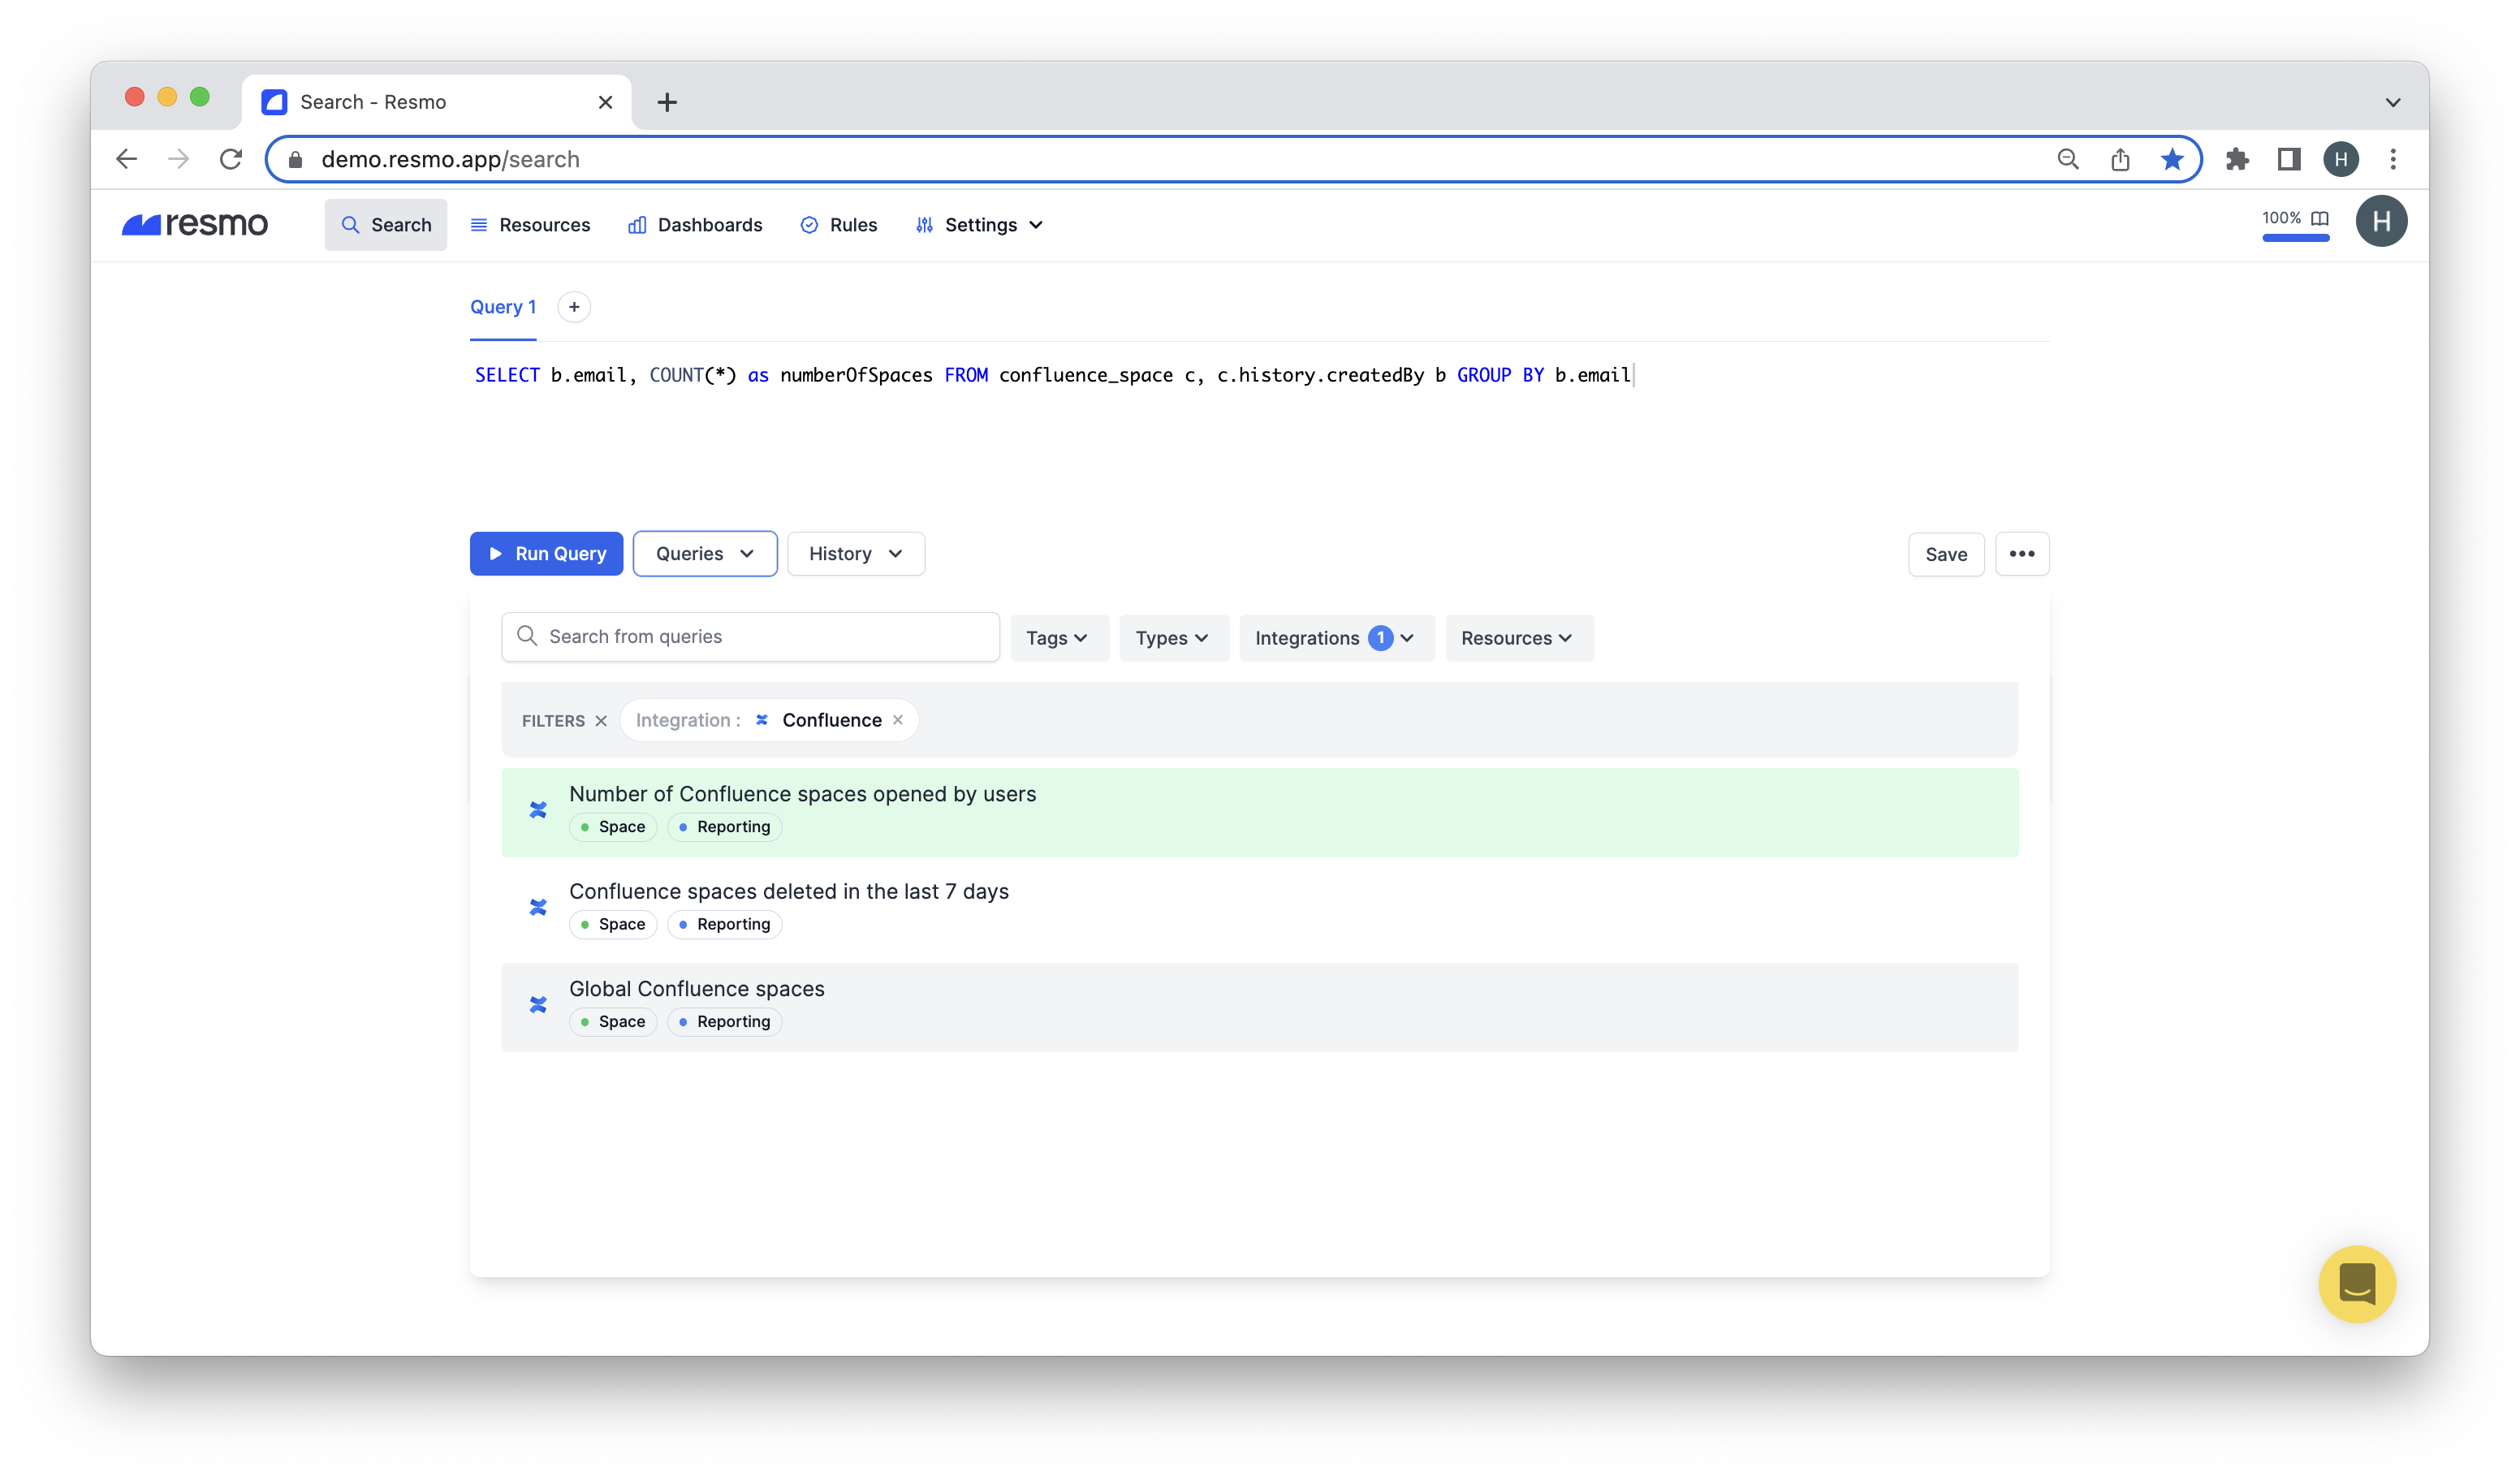
Task: Click the site lock security icon
Action: pos(295,159)
